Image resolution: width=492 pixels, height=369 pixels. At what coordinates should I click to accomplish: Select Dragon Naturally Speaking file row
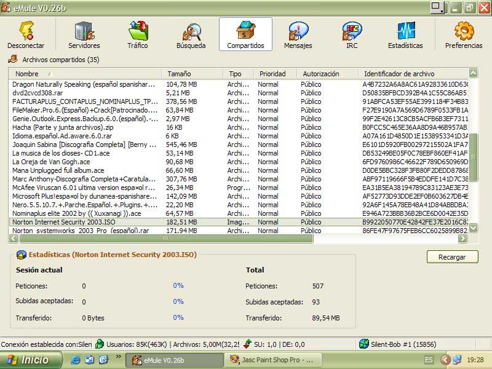pos(239,84)
